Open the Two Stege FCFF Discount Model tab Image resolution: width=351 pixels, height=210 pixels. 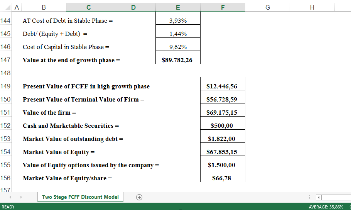[80, 197]
